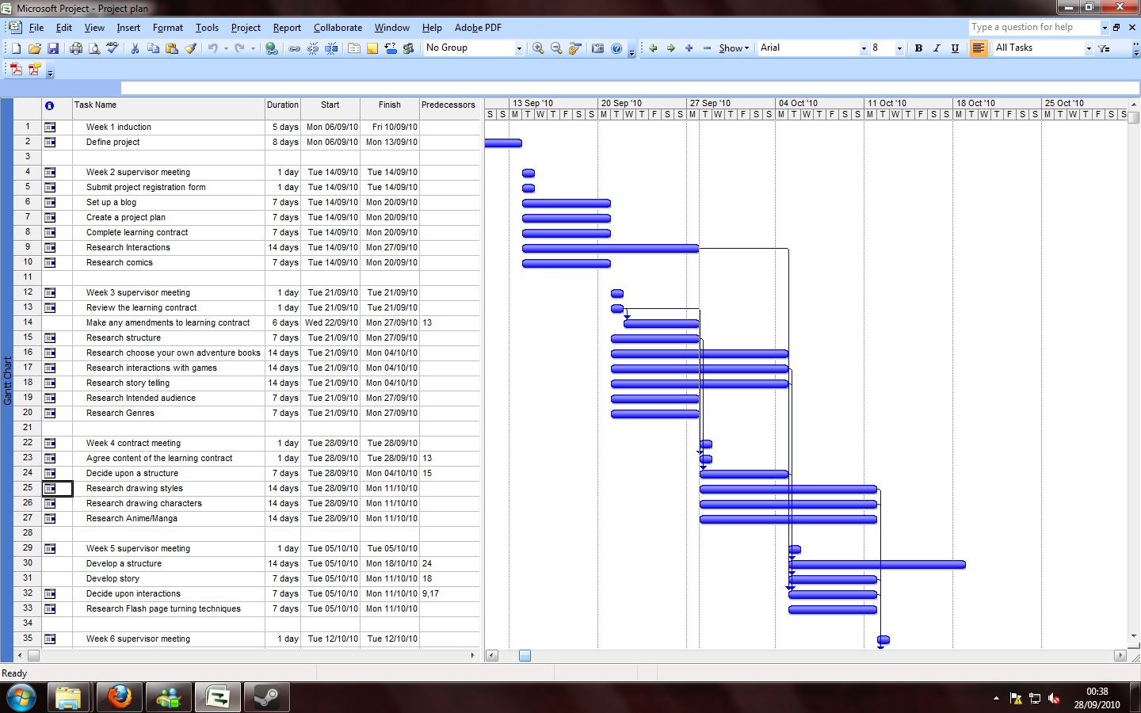Unlink tasks with the broken chain icon
The image size is (1141, 713).
point(313,48)
